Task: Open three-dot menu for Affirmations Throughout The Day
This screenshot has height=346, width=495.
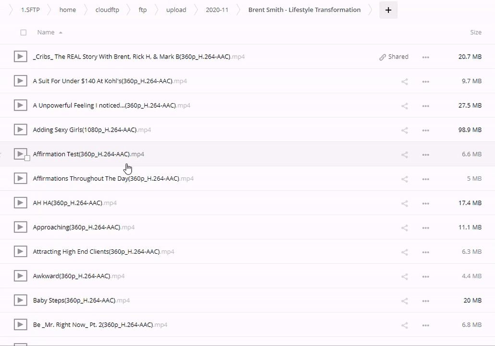Action: [425, 179]
